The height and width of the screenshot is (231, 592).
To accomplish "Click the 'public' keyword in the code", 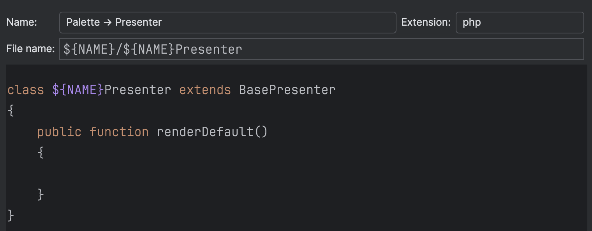I will [x=59, y=131].
